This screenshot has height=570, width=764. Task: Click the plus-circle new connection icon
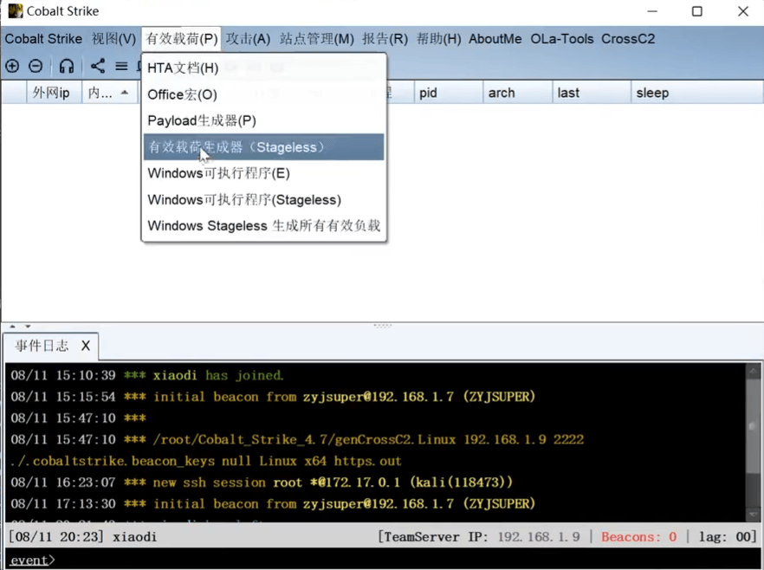click(12, 66)
